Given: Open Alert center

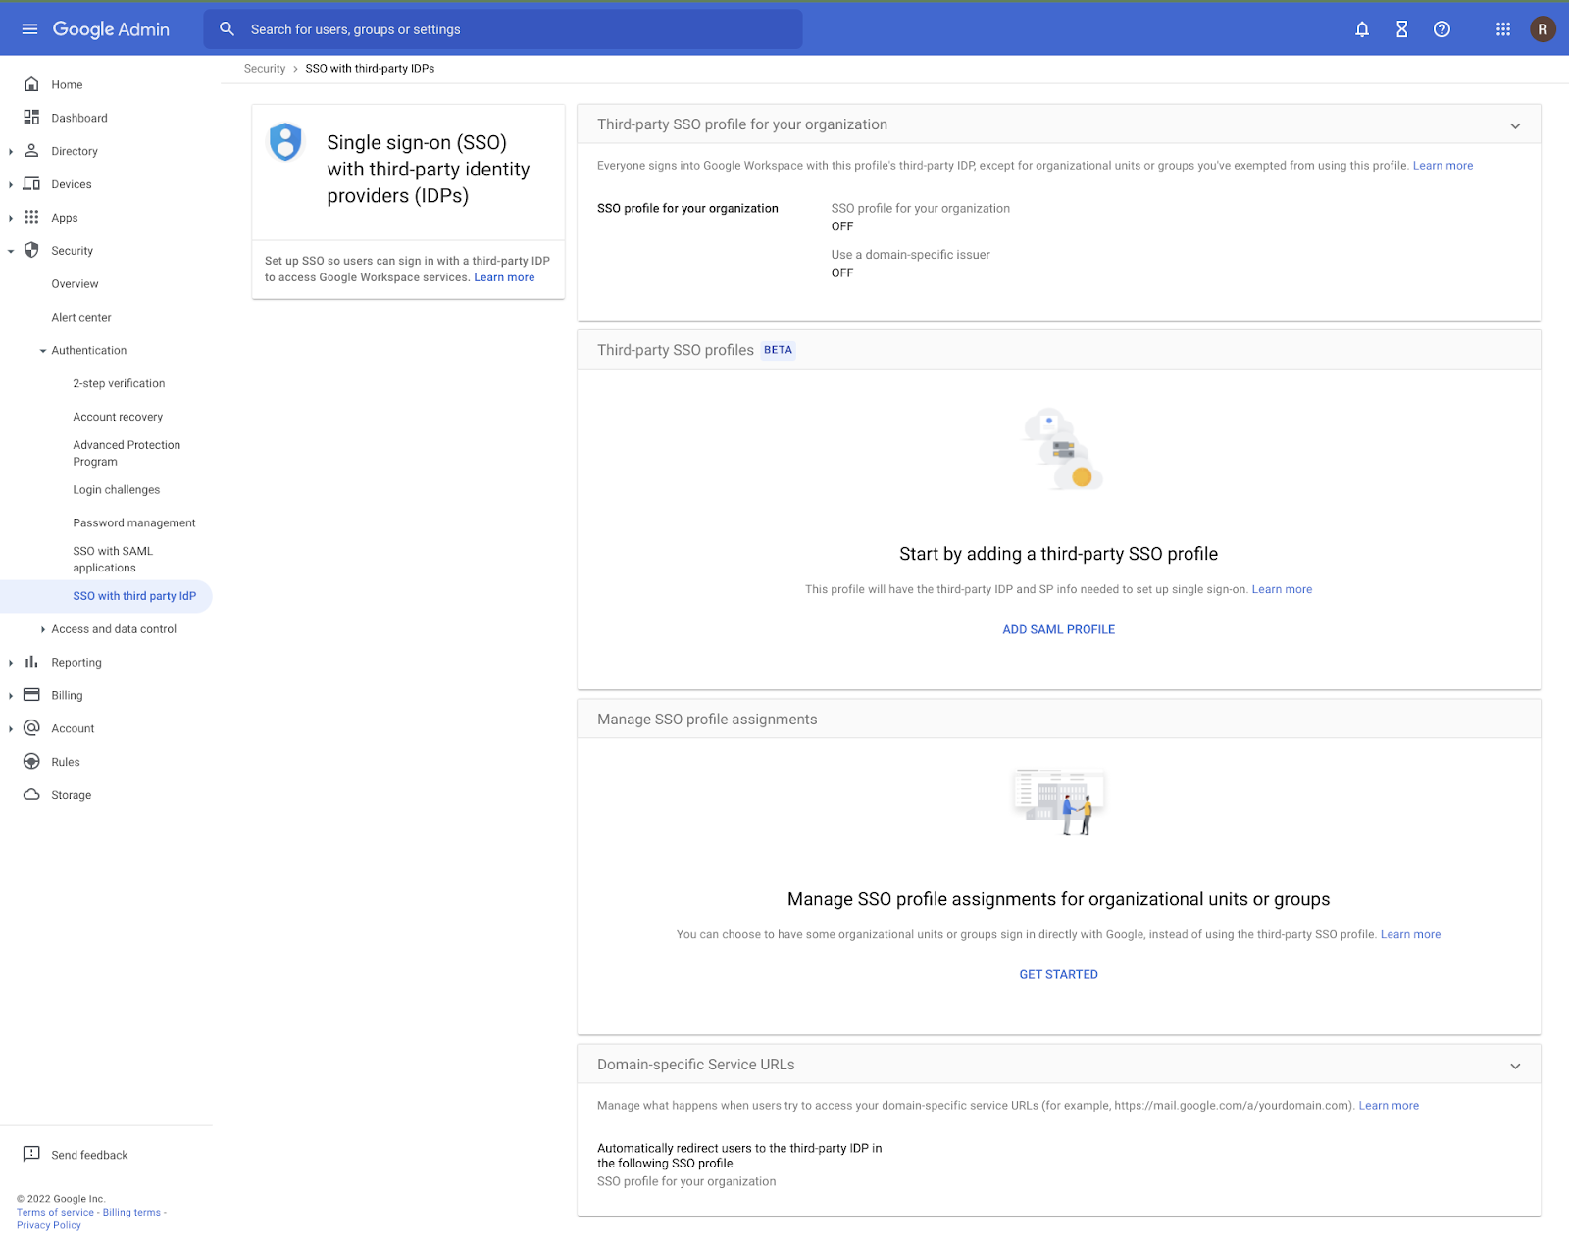Looking at the screenshot, I should (x=81, y=318).
